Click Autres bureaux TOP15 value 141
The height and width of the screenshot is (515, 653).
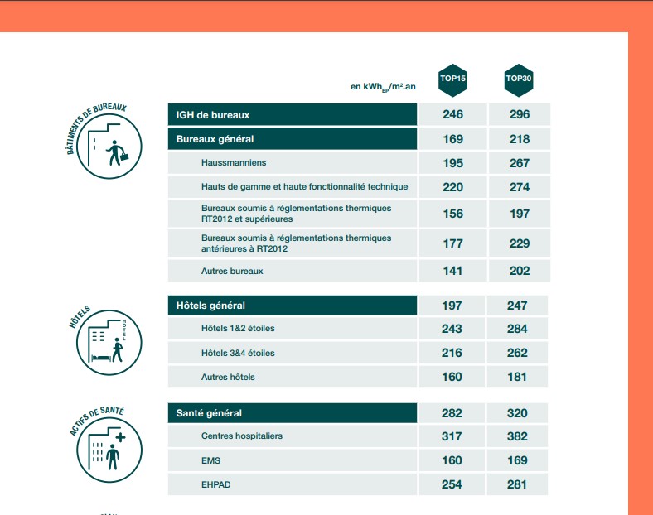(452, 271)
